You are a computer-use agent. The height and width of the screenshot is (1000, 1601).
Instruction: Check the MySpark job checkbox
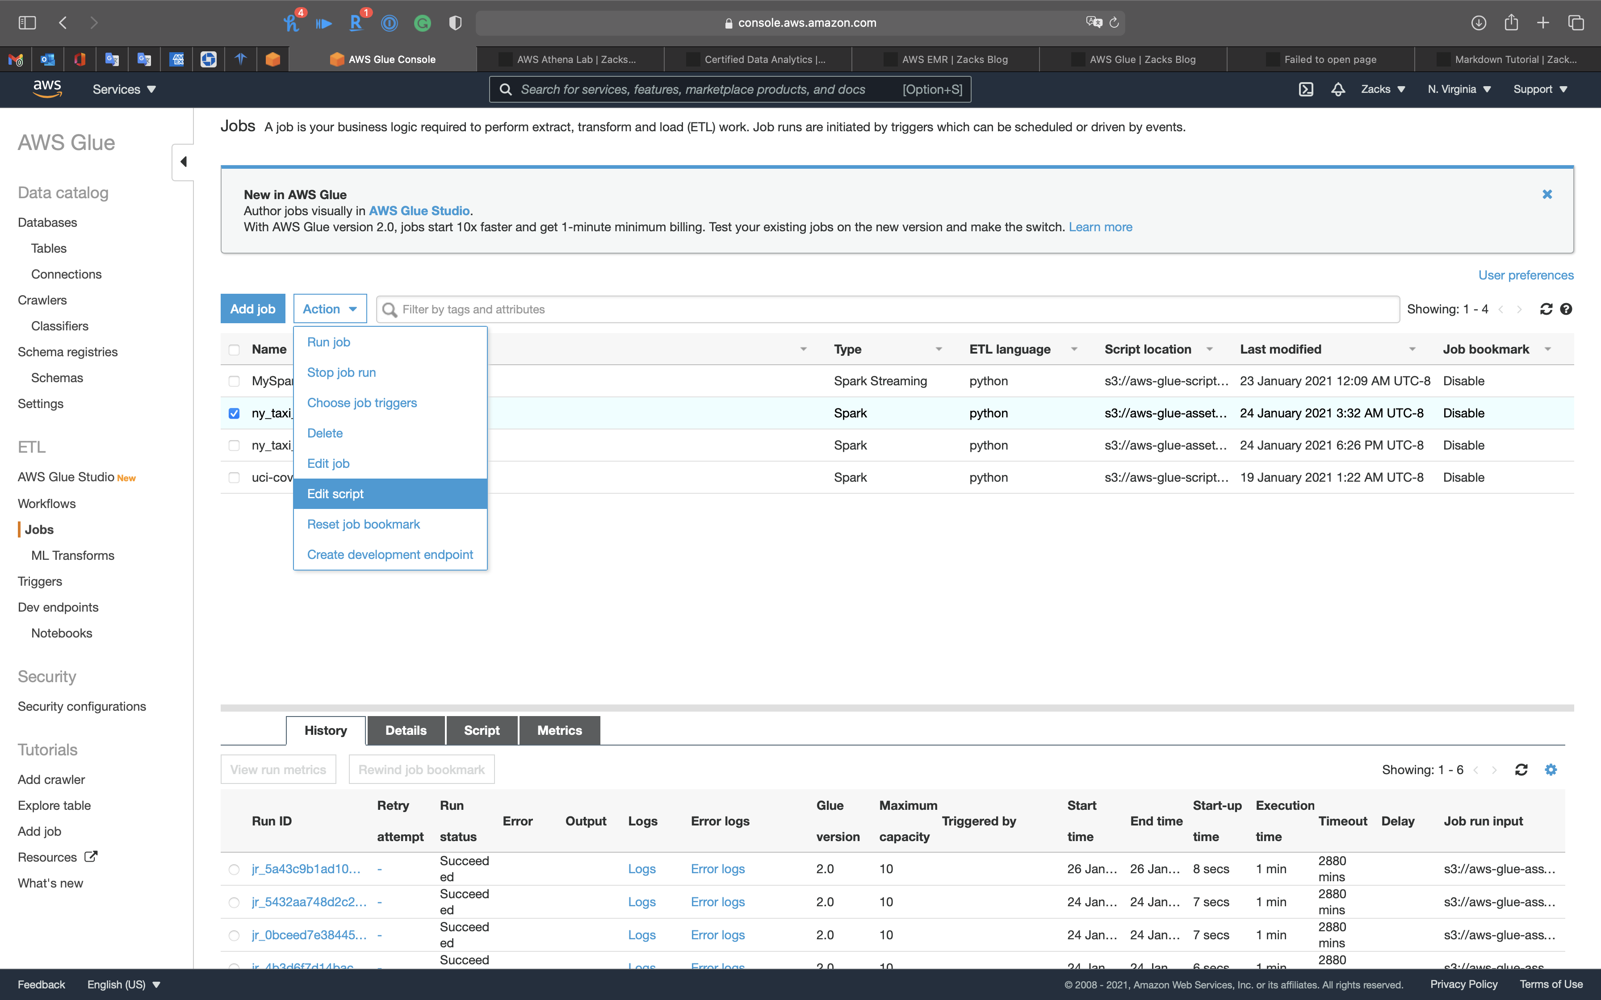coord(234,381)
